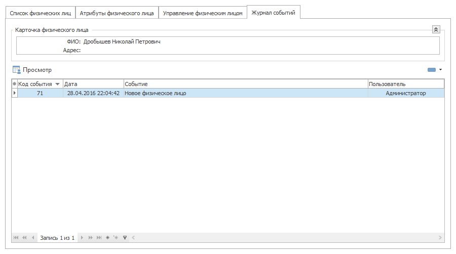Viewport: 456px width, 254px height.
Task: Switch to Список физических лиц tab
Action: 41,13
